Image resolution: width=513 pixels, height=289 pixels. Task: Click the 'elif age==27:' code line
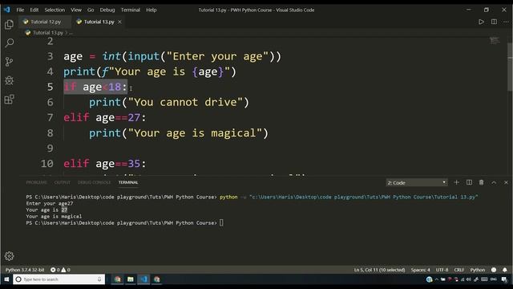pos(105,117)
